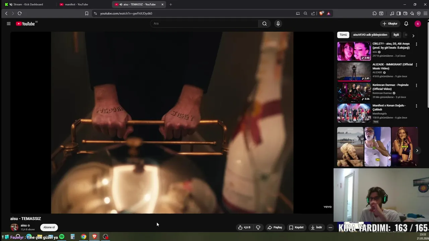This screenshot has width=429, height=241.
Task: Open the more actions three-dot button
Action: click(x=330, y=228)
